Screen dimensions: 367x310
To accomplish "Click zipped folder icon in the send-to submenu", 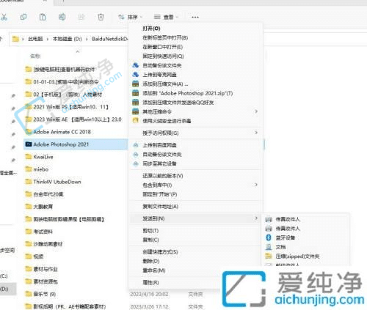I will click(x=269, y=256).
